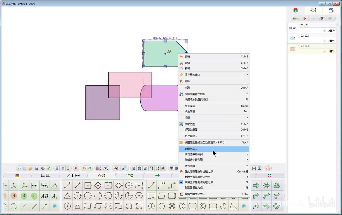
Task: Open the palette and brush style tab
Action: pos(313,10)
